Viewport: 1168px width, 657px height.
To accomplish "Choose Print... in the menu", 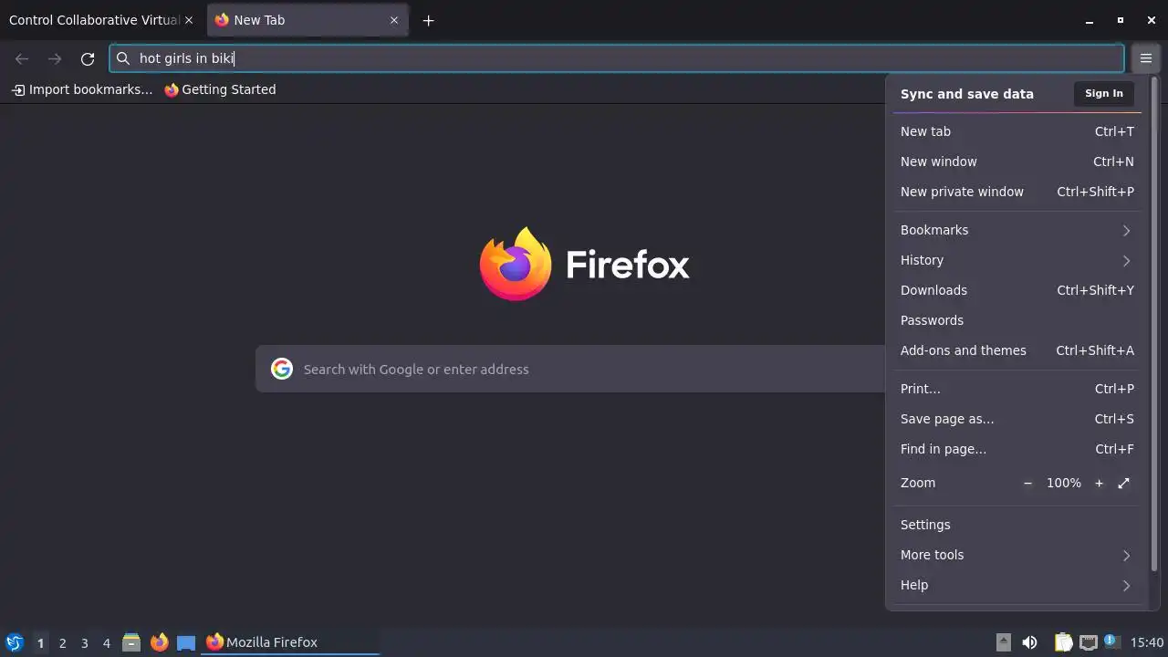I will point(1017,389).
